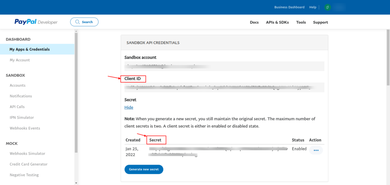Open the Search box
This screenshot has width=390, height=185.
(84, 22)
